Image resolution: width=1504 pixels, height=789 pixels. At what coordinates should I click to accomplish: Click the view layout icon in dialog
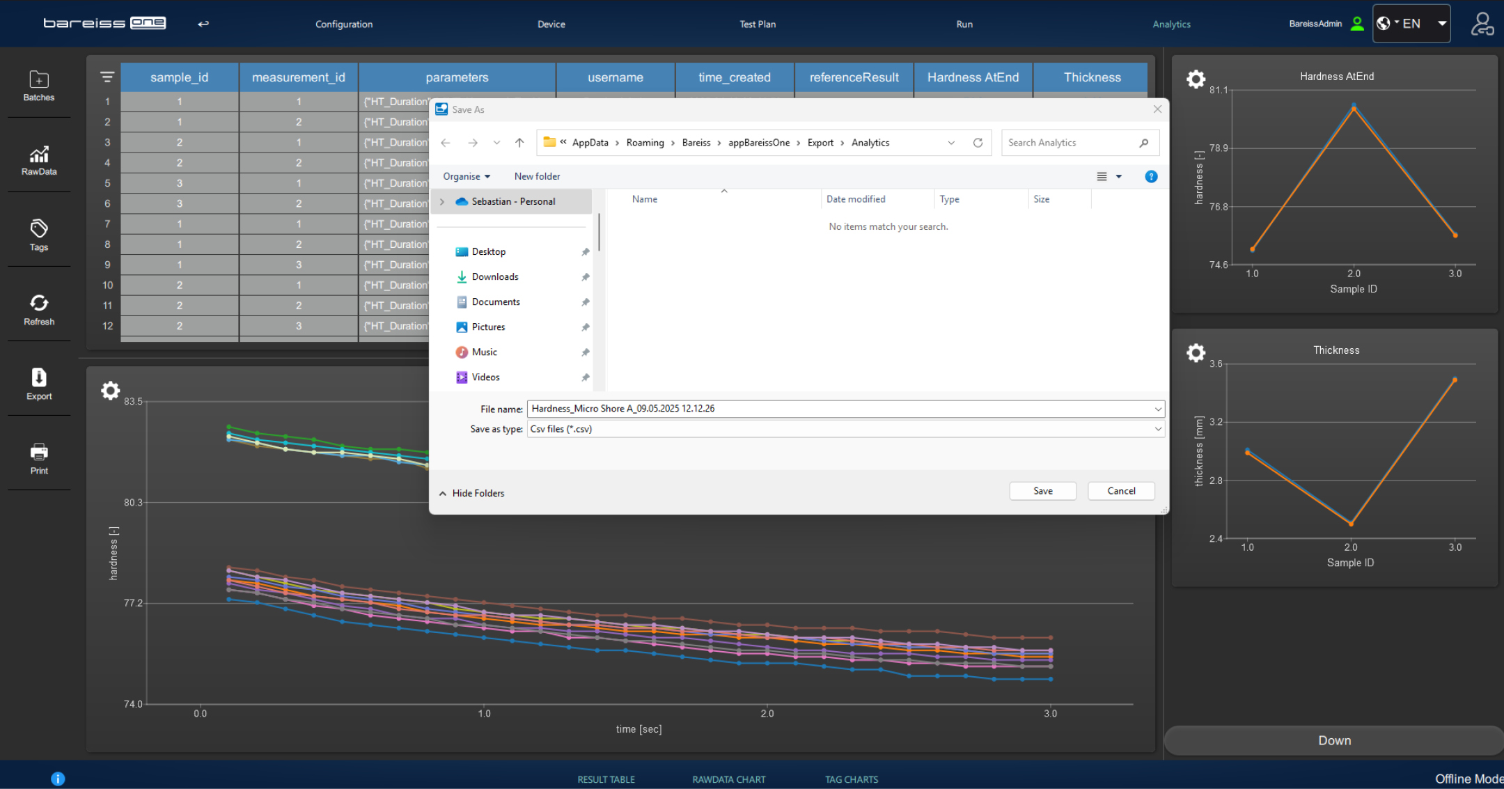click(1102, 177)
